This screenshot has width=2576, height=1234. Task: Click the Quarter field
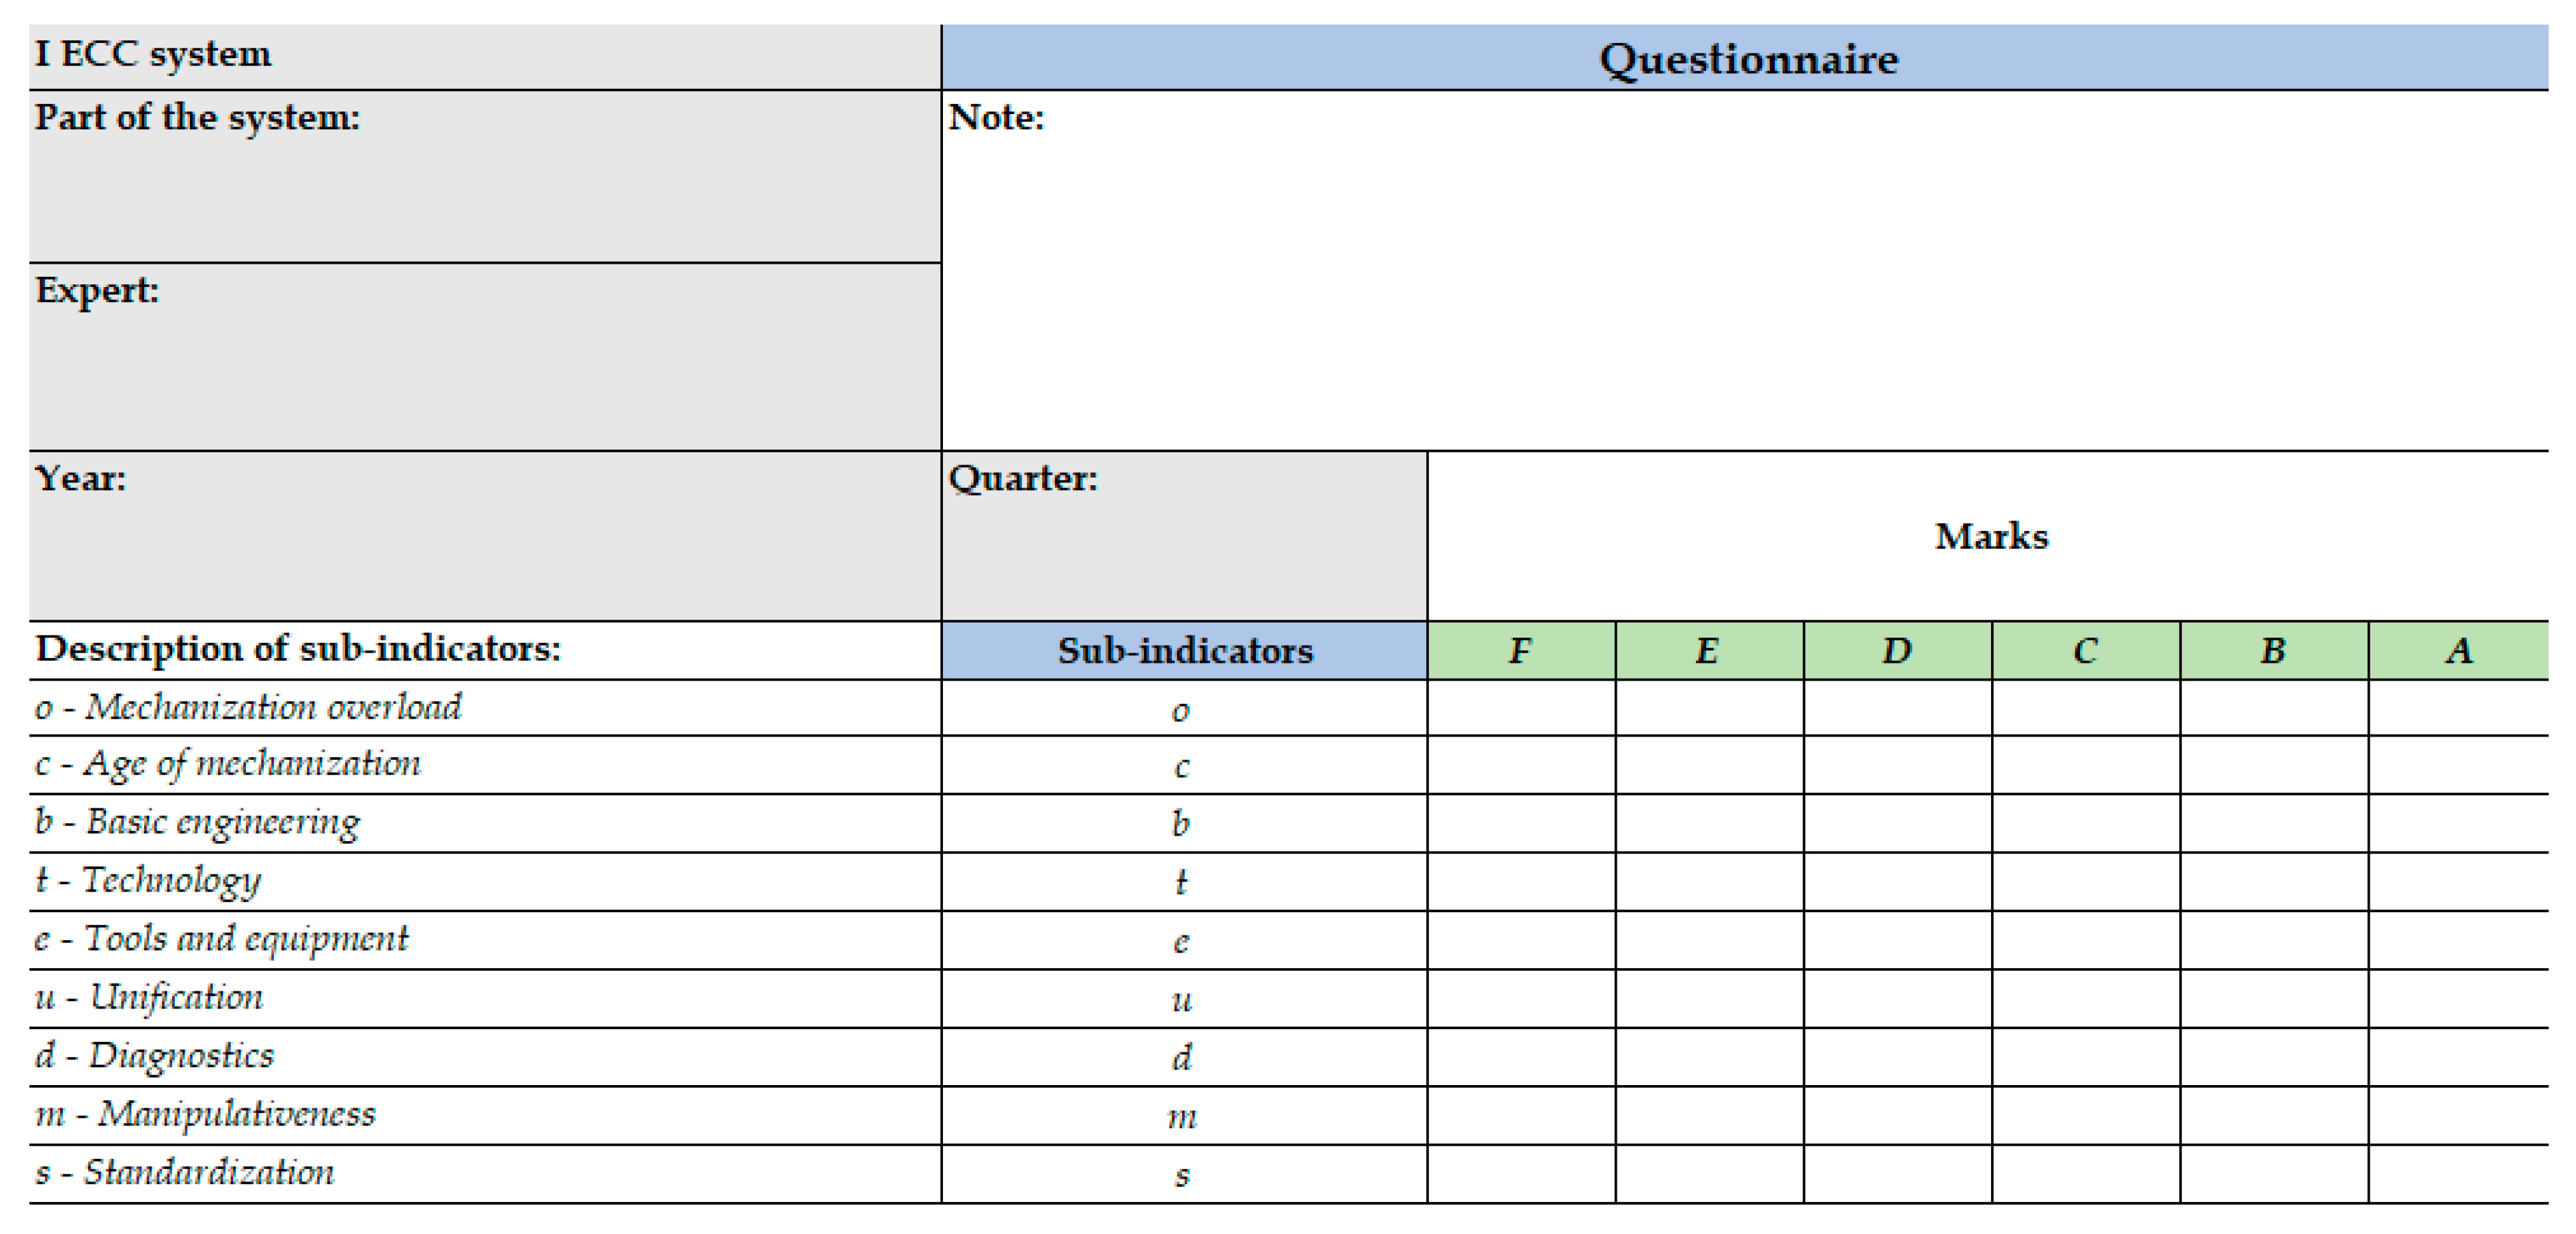(1183, 536)
